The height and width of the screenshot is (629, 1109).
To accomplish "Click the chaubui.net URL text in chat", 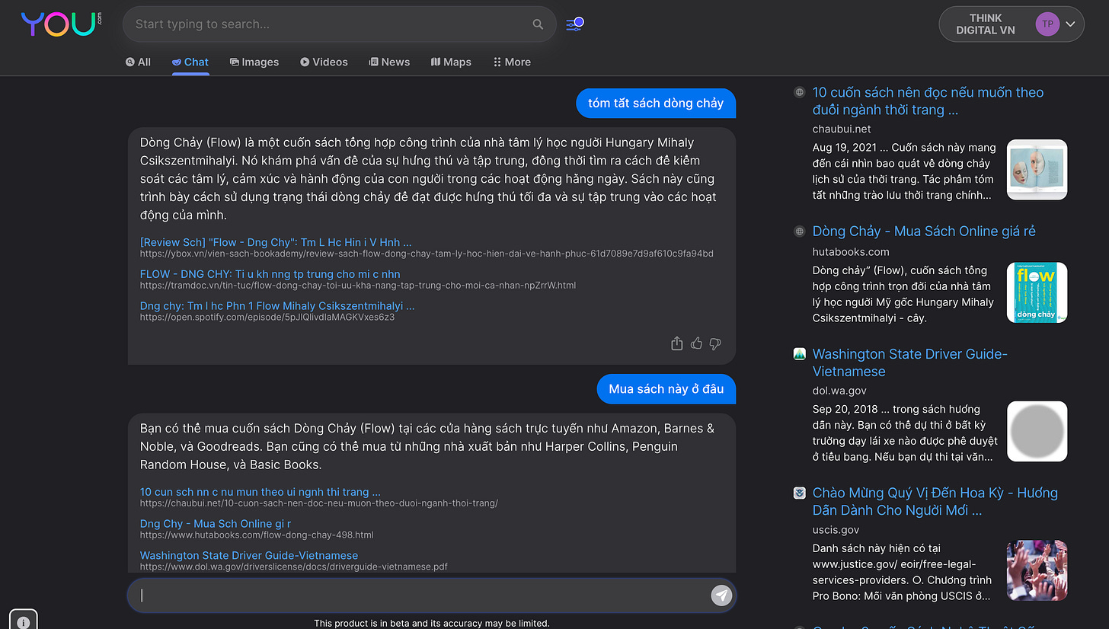I will pos(319,503).
